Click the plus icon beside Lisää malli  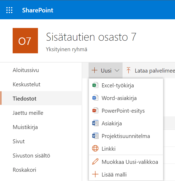pyautogui.click(x=95, y=174)
